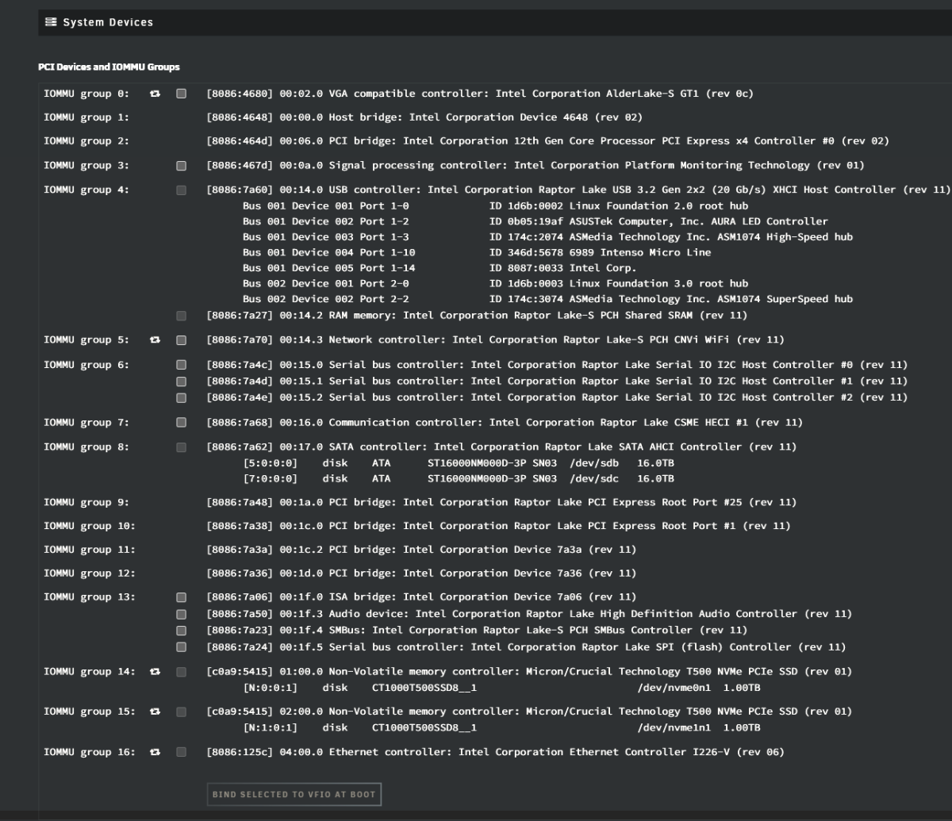Select the T500 NVMe SSD checkbox in group 14
Image resolution: width=952 pixels, height=821 pixels.
[x=181, y=671]
